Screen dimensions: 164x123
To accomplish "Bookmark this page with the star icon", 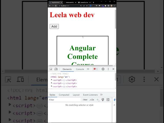I will (87, 6).
